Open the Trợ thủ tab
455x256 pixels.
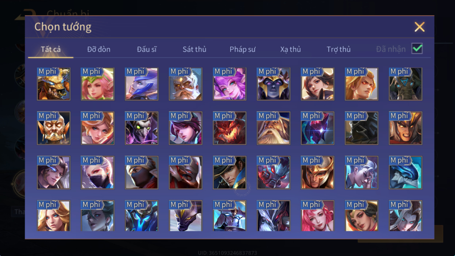point(339,49)
